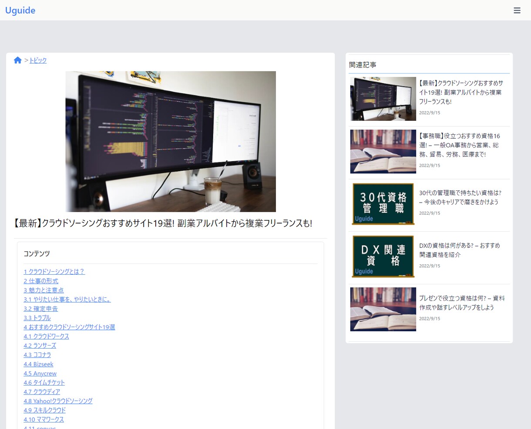Viewport: 531px width, 429px height.
Task: Open related thumbnail for プレゼン資格 article
Action: pos(383,309)
